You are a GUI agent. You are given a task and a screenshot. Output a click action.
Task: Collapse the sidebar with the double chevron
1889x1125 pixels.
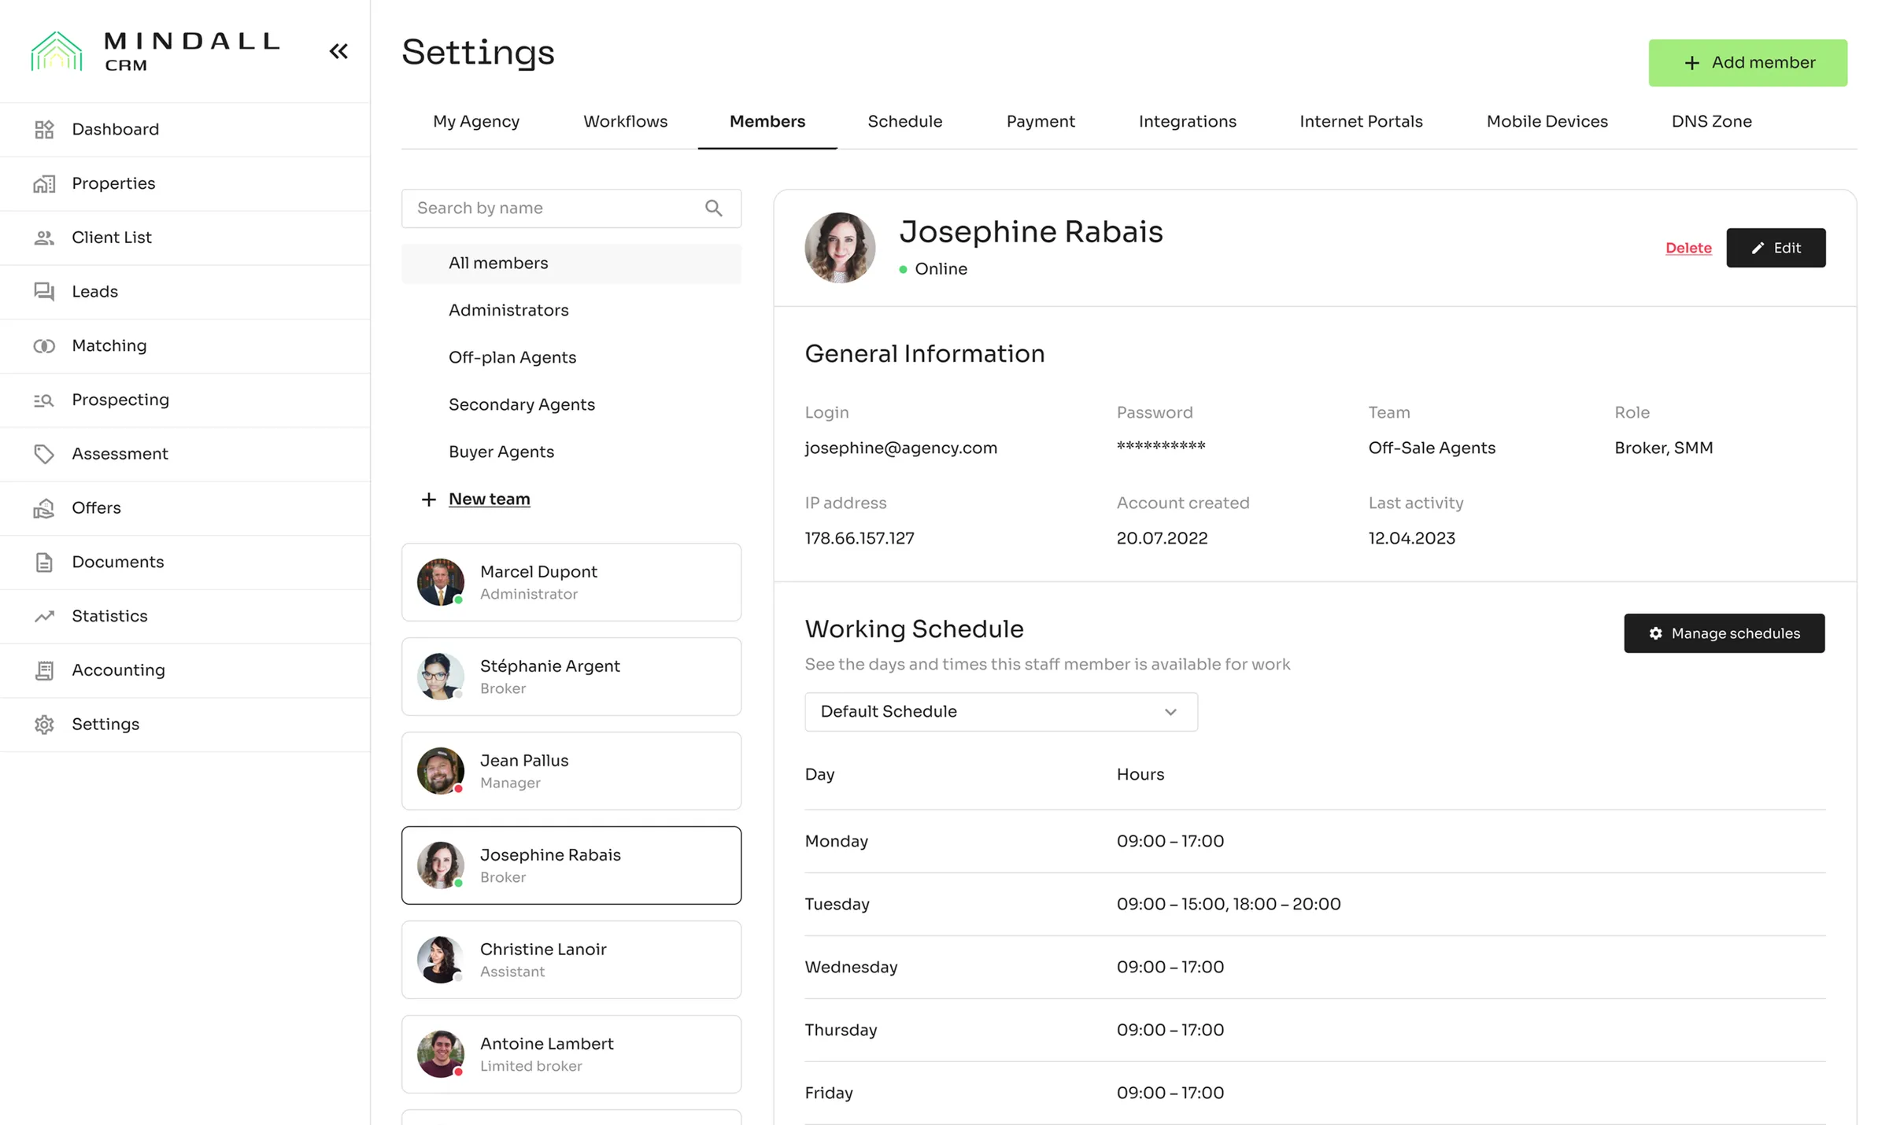338,51
